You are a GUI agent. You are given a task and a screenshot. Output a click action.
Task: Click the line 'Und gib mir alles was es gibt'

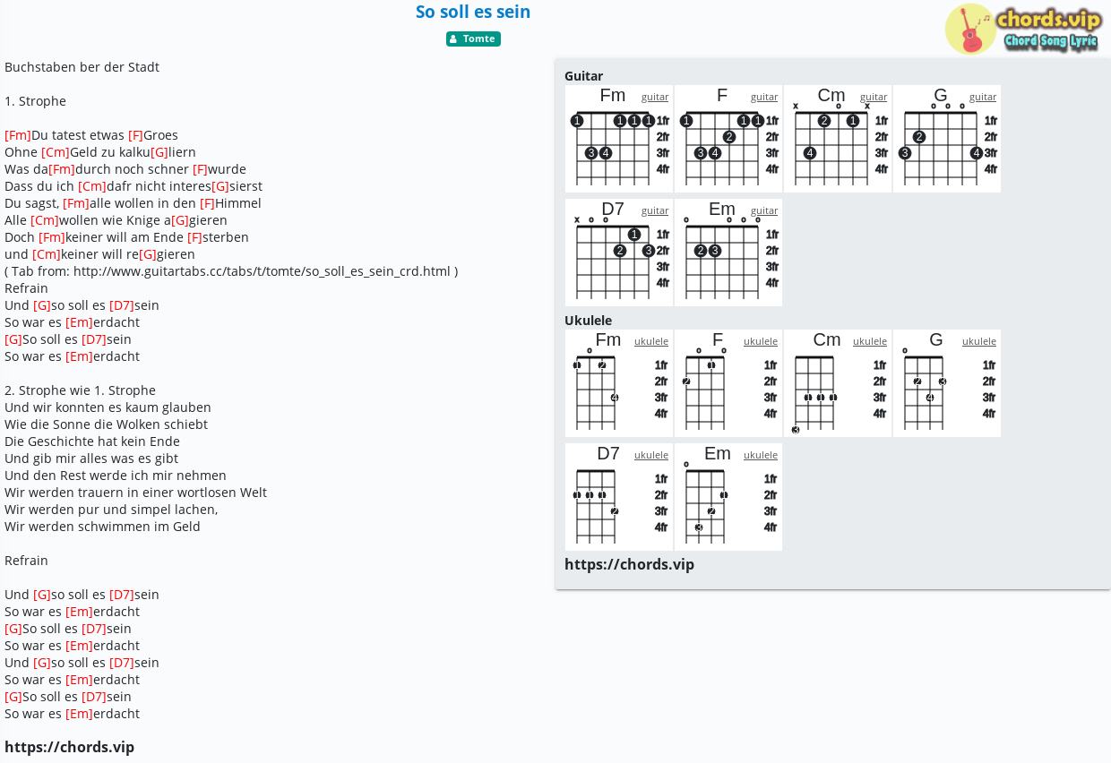tap(91, 459)
